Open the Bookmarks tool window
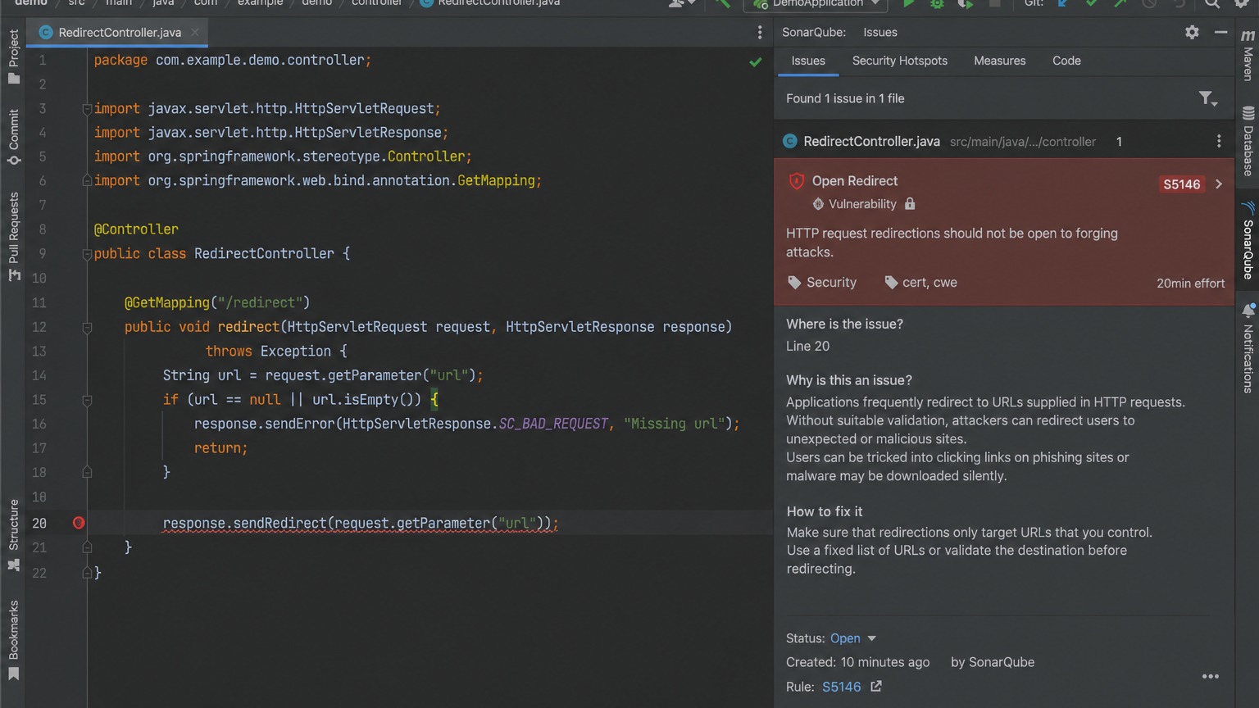This screenshot has height=708, width=1259. pos(13,640)
